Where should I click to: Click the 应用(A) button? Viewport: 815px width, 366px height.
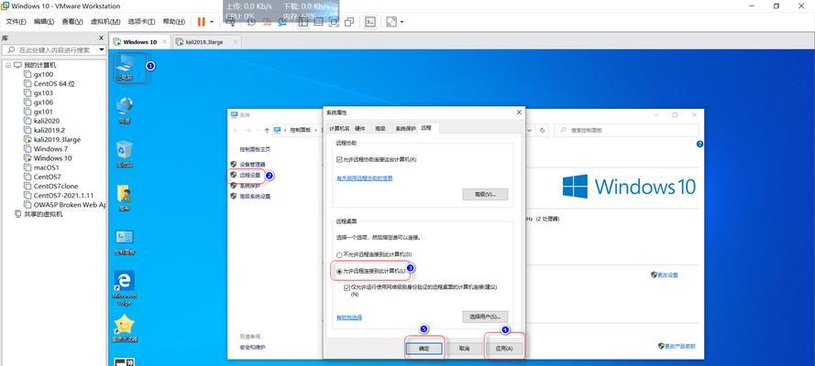[x=504, y=349]
